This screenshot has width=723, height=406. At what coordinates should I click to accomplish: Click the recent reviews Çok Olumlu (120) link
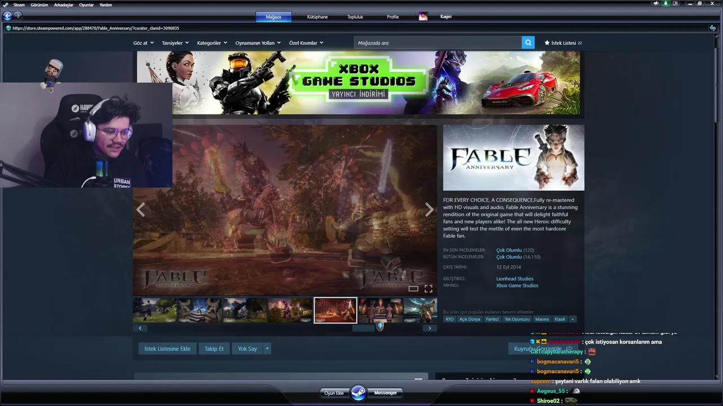515,250
